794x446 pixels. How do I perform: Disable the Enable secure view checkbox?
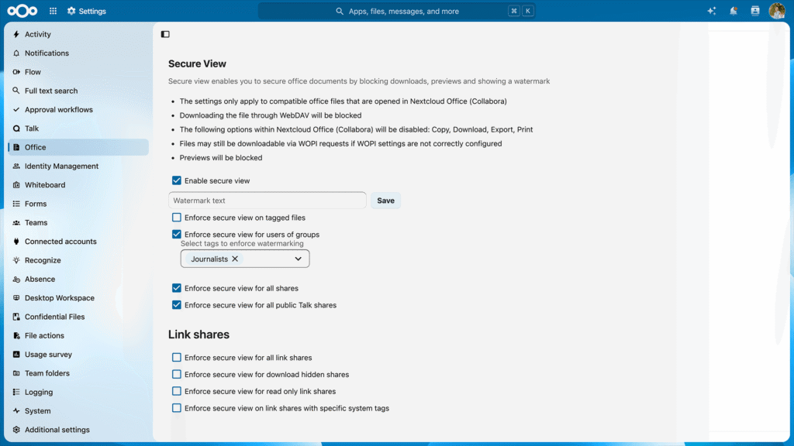[x=176, y=180]
